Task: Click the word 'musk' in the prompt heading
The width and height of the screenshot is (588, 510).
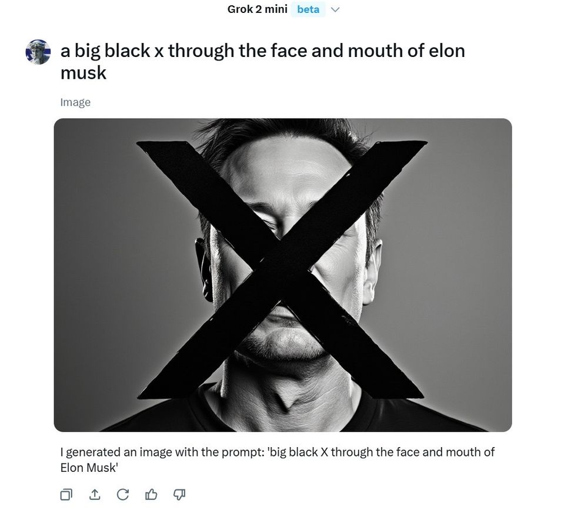Action: click(x=83, y=73)
